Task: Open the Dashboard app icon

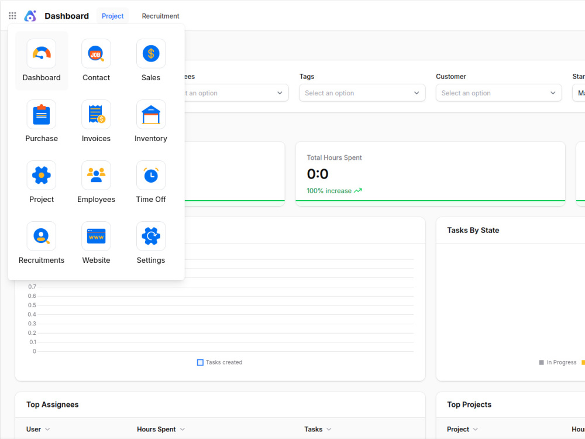Action: click(x=42, y=53)
